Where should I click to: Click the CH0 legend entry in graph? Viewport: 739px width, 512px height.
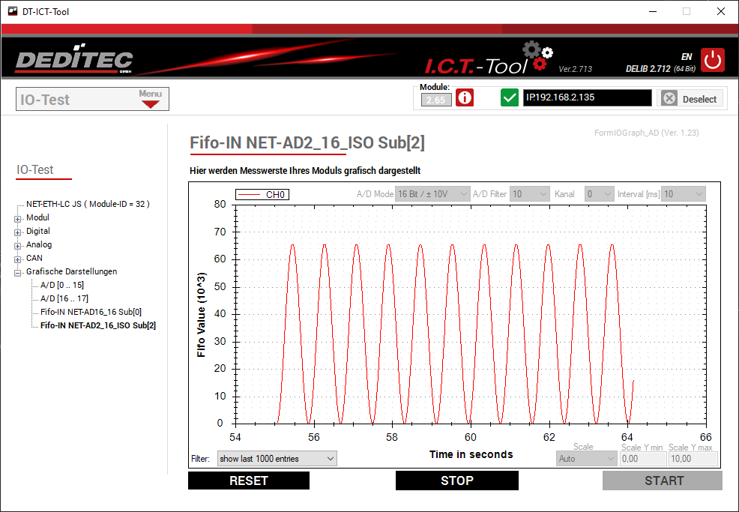[262, 195]
